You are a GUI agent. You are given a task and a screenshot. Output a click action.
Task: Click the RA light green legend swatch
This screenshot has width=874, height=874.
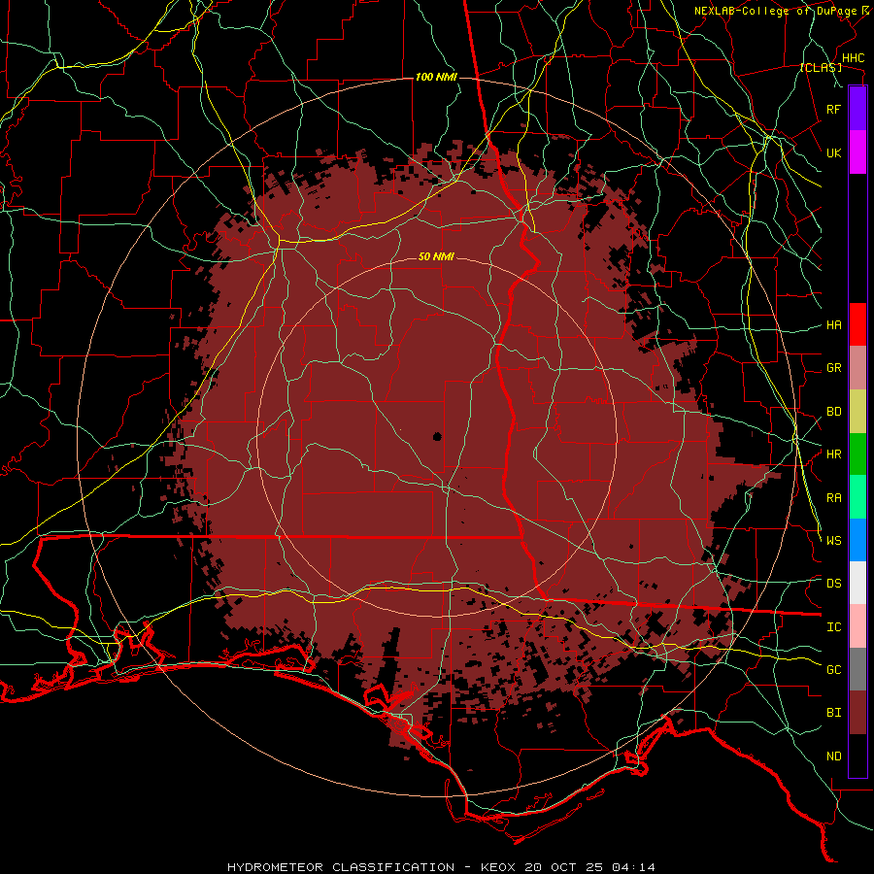click(857, 497)
